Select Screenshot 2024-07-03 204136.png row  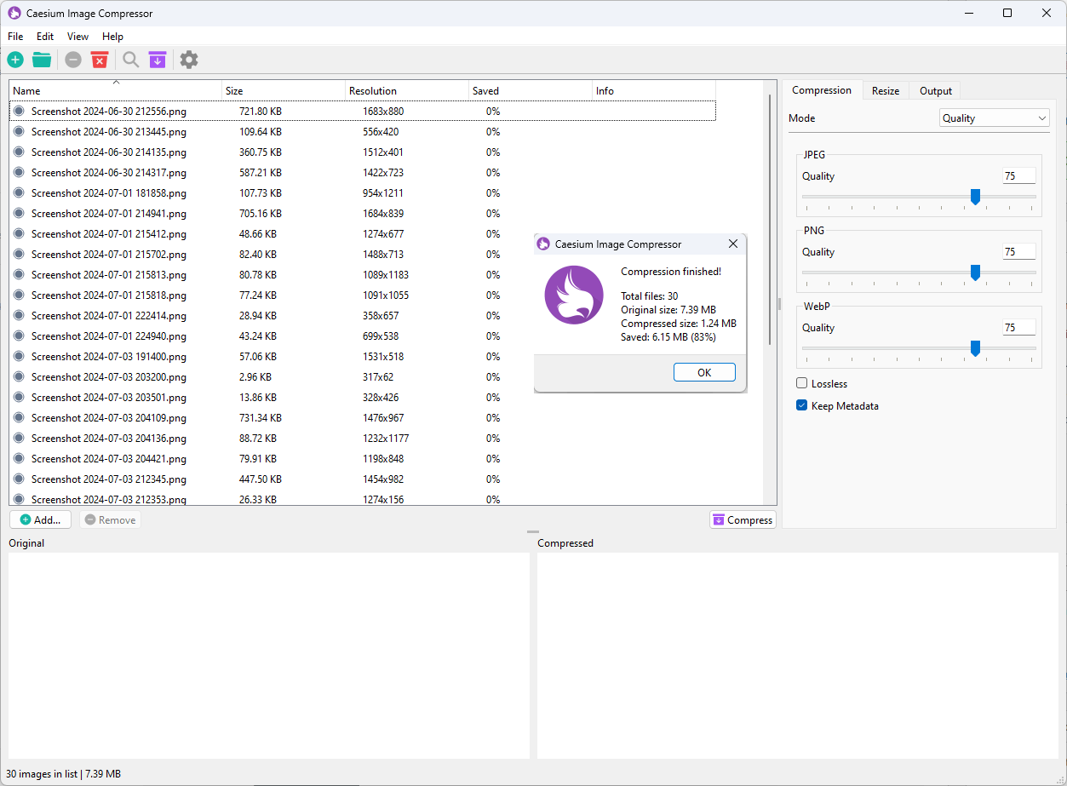363,439
